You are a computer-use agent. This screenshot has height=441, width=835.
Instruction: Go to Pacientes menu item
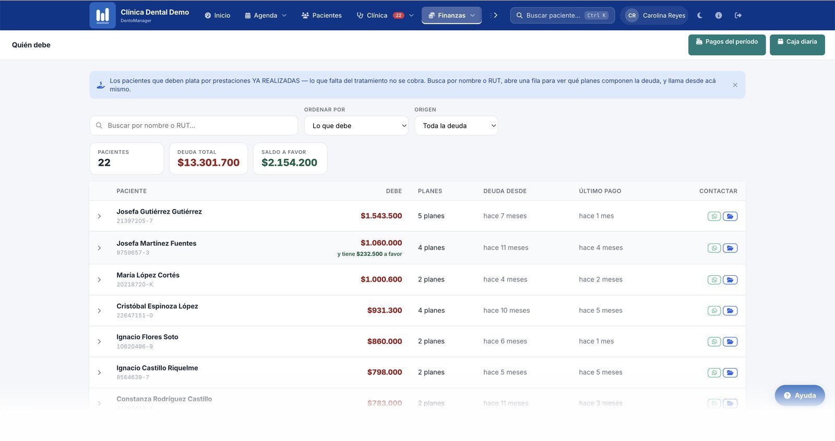pos(321,16)
